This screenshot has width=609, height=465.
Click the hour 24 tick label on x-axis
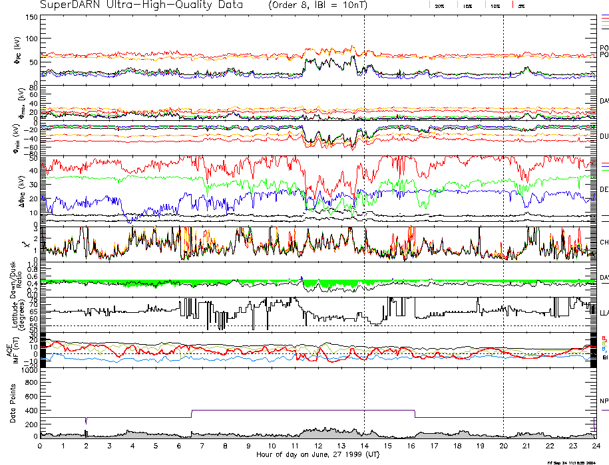tap(596, 447)
